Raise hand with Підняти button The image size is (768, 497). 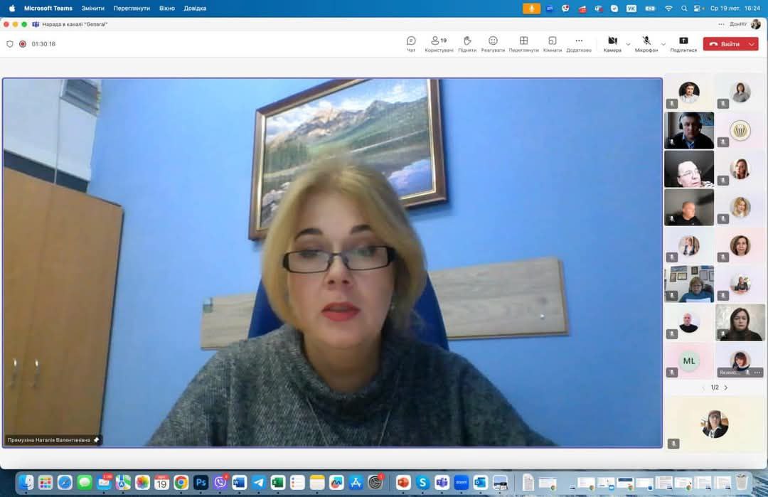pos(466,44)
